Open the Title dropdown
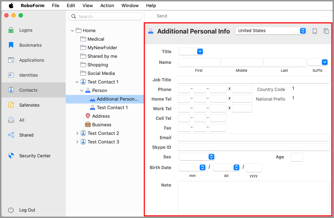 [x=191, y=51]
